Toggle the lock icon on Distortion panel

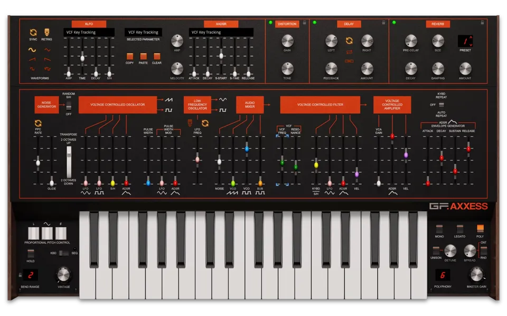(x=304, y=22)
